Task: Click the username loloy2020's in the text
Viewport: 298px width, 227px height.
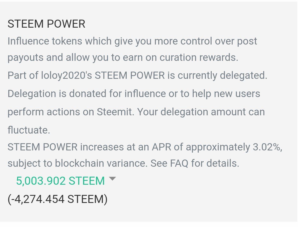Action: 66,75
